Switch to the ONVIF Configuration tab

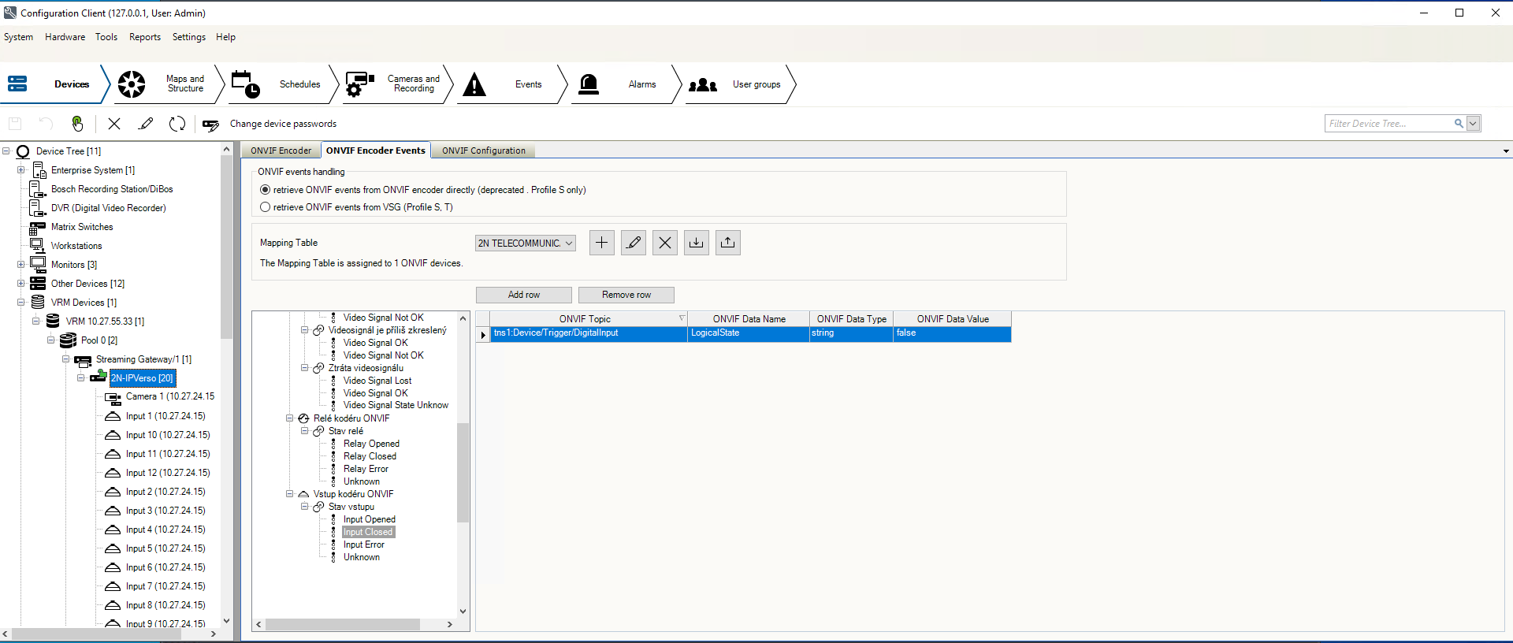pyautogui.click(x=483, y=151)
